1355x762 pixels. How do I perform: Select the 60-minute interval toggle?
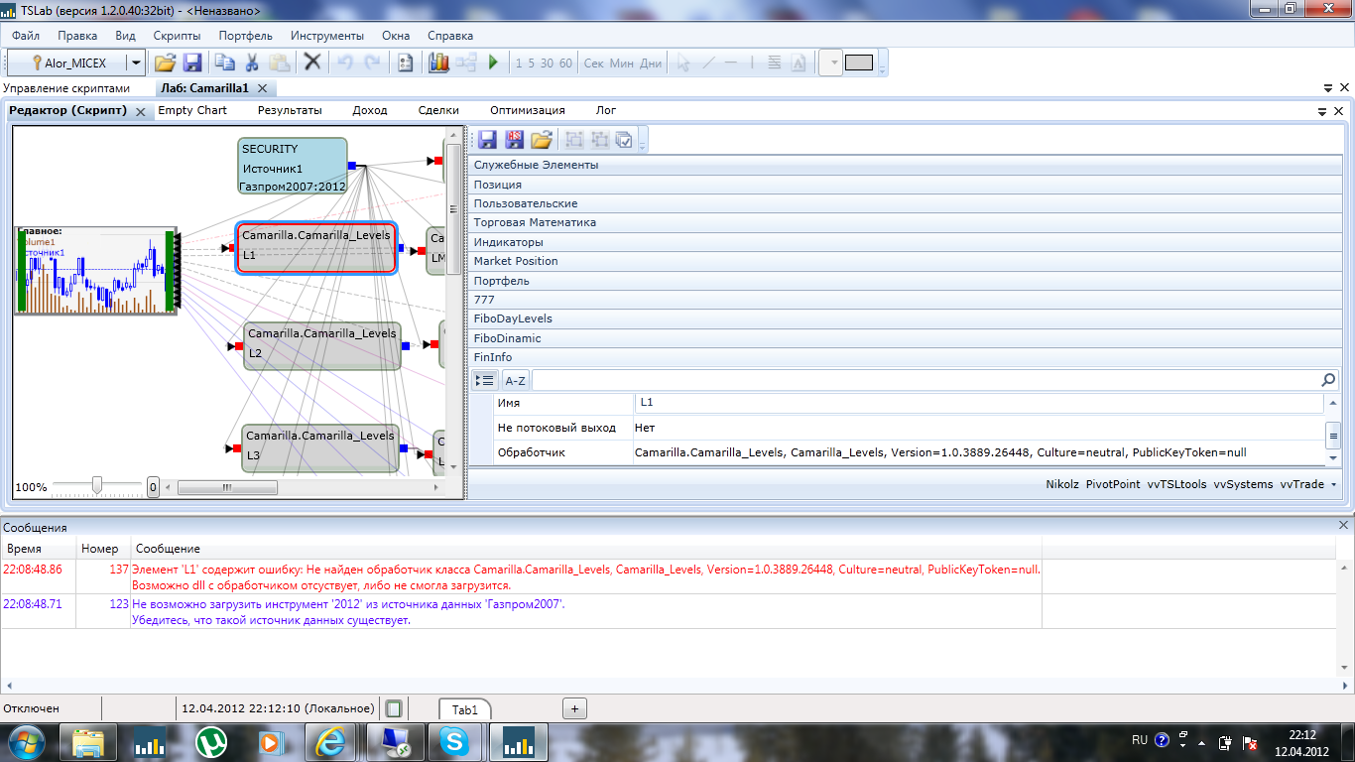click(x=565, y=63)
